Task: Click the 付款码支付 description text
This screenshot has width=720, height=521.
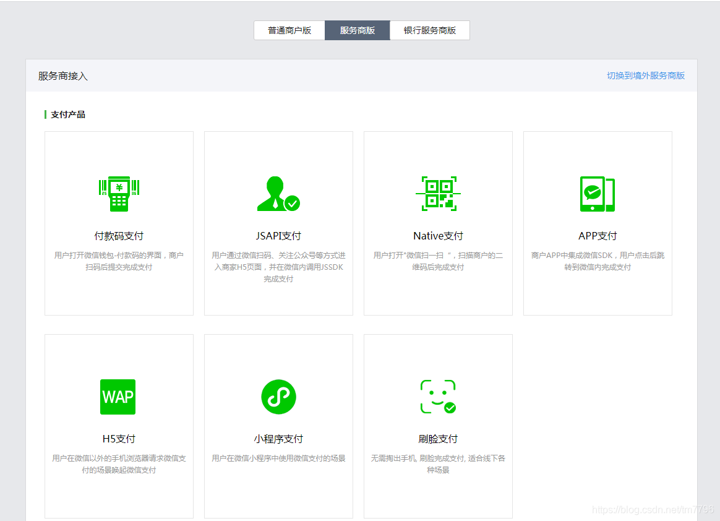Action: click(x=119, y=261)
